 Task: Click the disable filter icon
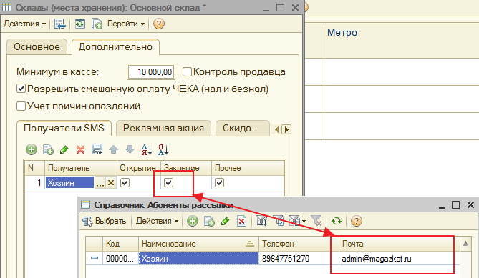(x=316, y=221)
